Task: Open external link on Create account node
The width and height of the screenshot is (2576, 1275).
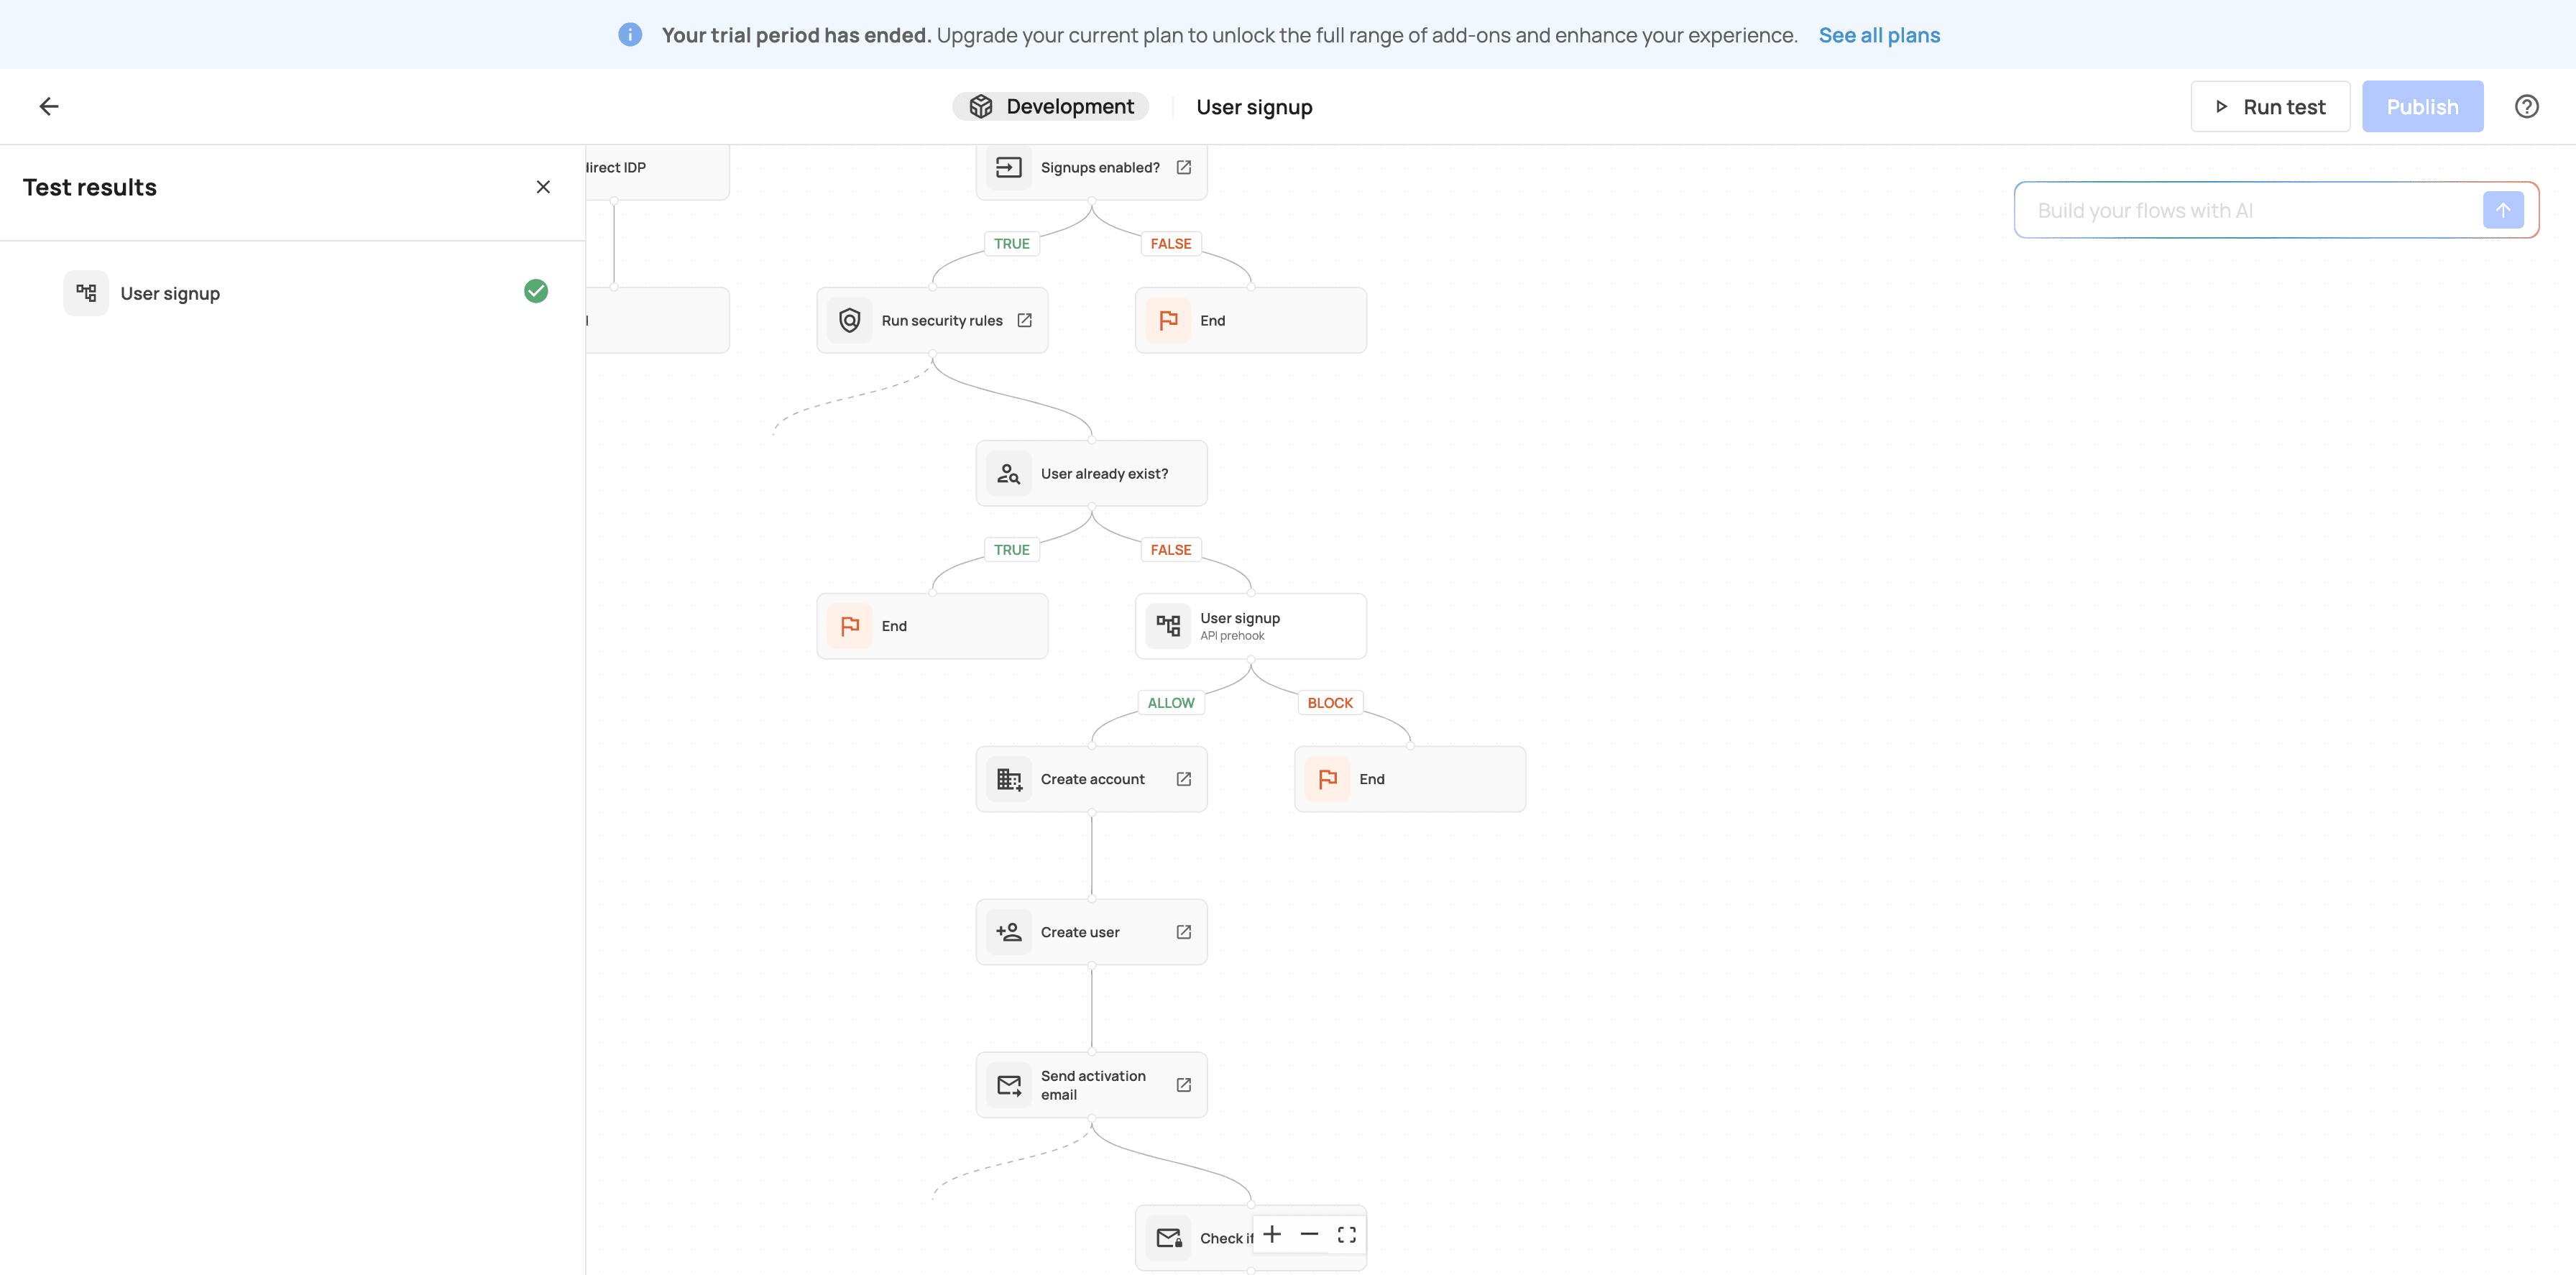Action: (x=1183, y=779)
